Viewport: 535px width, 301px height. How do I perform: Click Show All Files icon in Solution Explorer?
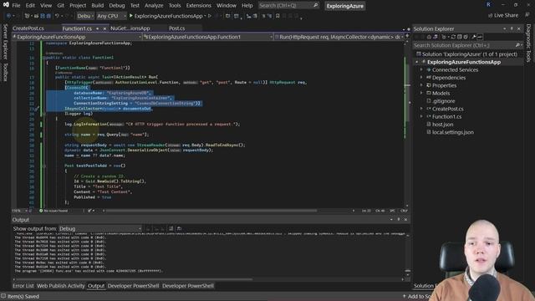tap(466, 37)
